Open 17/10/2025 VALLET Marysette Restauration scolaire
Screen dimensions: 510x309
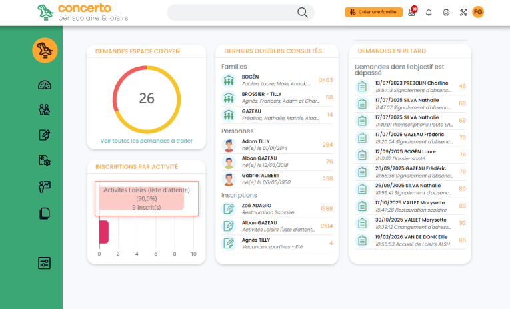pyautogui.click(x=410, y=206)
